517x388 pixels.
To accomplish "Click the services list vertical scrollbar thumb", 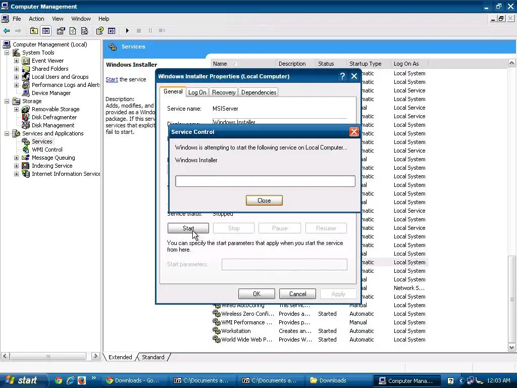I will pos(511,299).
